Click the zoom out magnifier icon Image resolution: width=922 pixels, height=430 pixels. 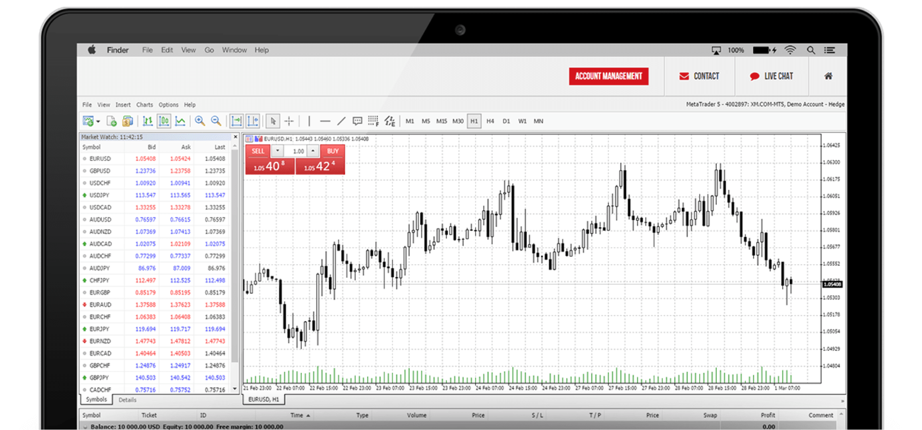pyautogui.click(x=216, y=121)
